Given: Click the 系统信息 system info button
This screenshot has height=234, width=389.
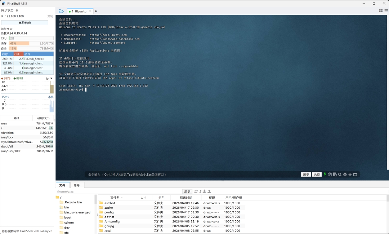Looking at the screenshot, I should click(x=25, y=23).
